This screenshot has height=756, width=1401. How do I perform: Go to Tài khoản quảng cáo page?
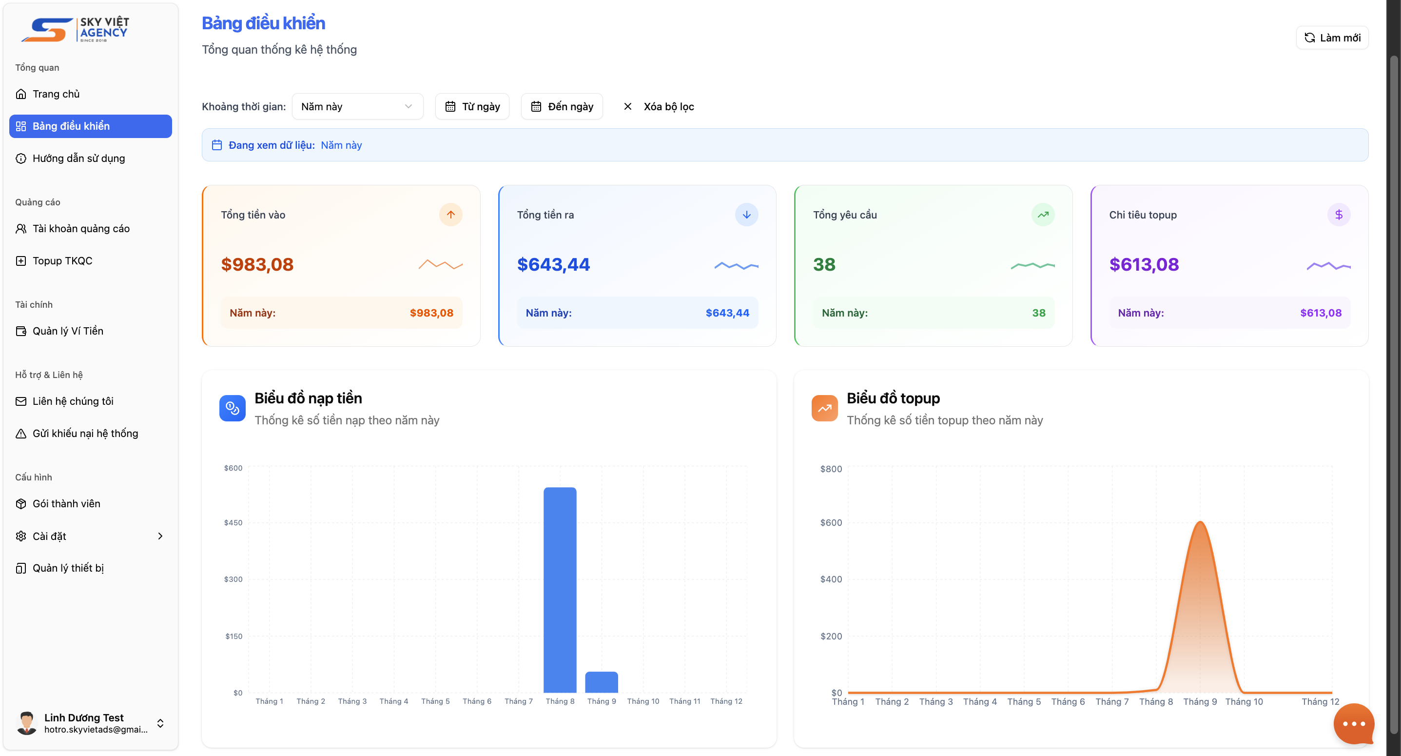80,229
